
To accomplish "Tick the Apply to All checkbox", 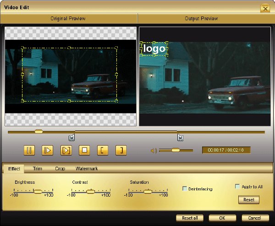I will click(x=237, y=186).
